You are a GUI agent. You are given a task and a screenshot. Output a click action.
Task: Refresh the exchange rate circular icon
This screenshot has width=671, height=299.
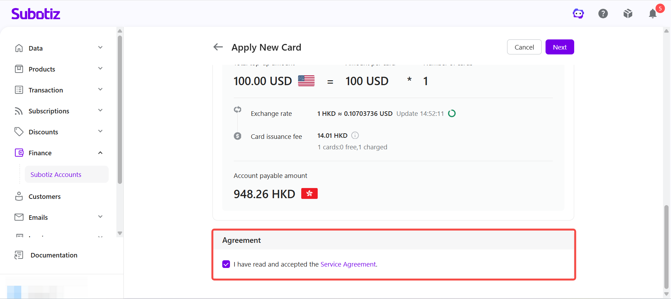[452, 113]
